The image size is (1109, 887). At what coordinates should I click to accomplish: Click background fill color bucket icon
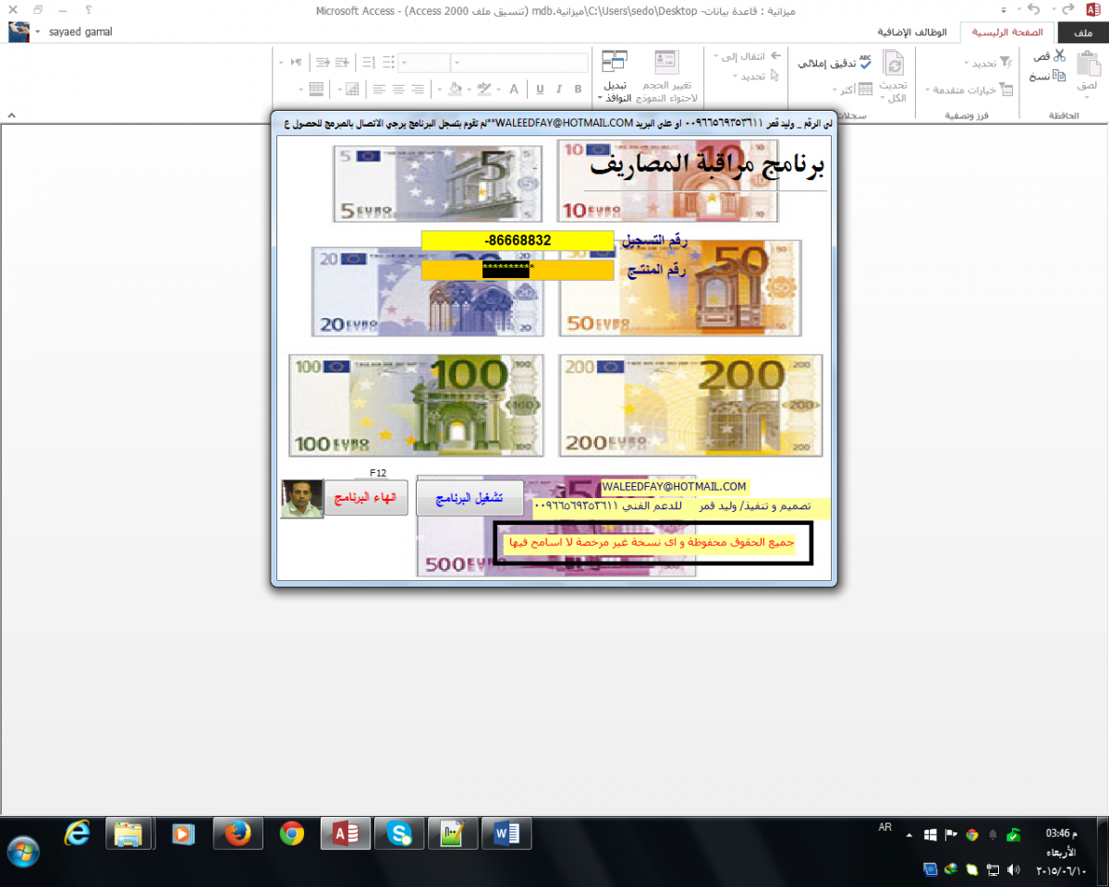click(454, 90)
